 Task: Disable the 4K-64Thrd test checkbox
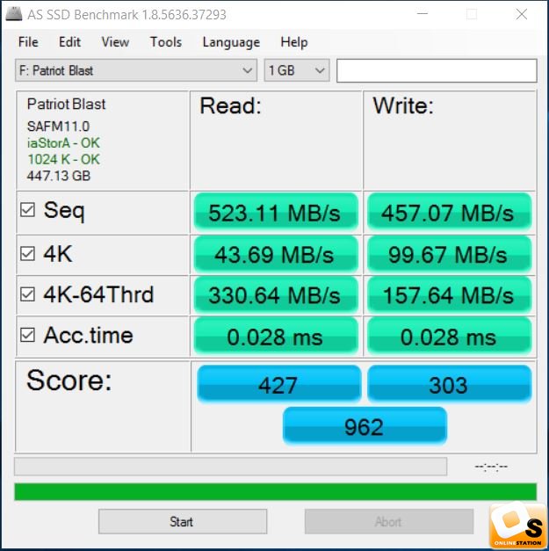[27, 294]
